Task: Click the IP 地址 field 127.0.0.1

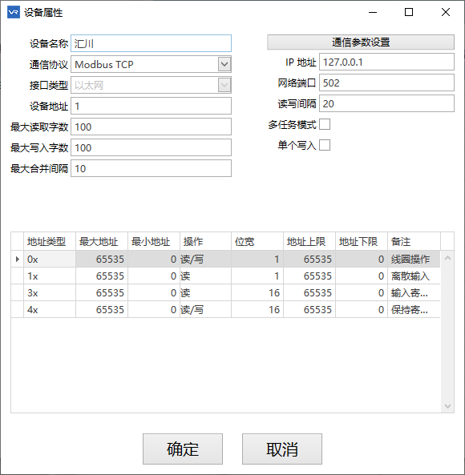Action: pyautogui.click(x=386, y=62)
